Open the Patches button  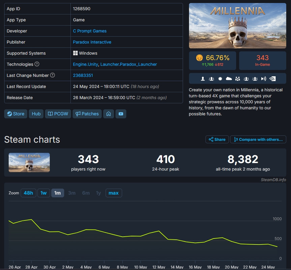[x=87, y=114]
